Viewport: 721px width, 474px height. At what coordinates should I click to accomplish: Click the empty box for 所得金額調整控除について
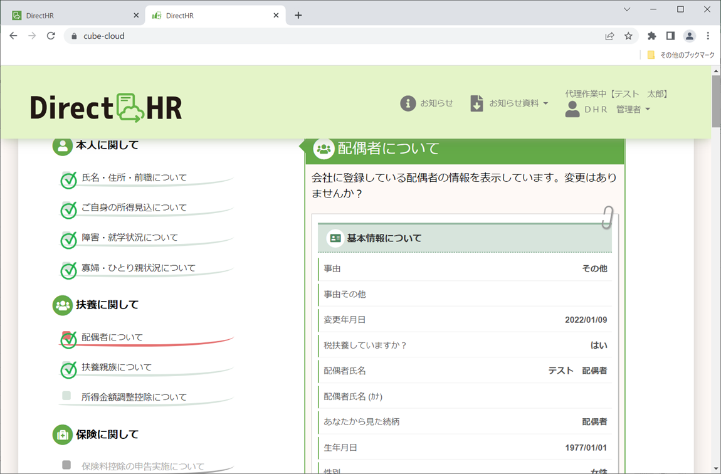[66, 396]
